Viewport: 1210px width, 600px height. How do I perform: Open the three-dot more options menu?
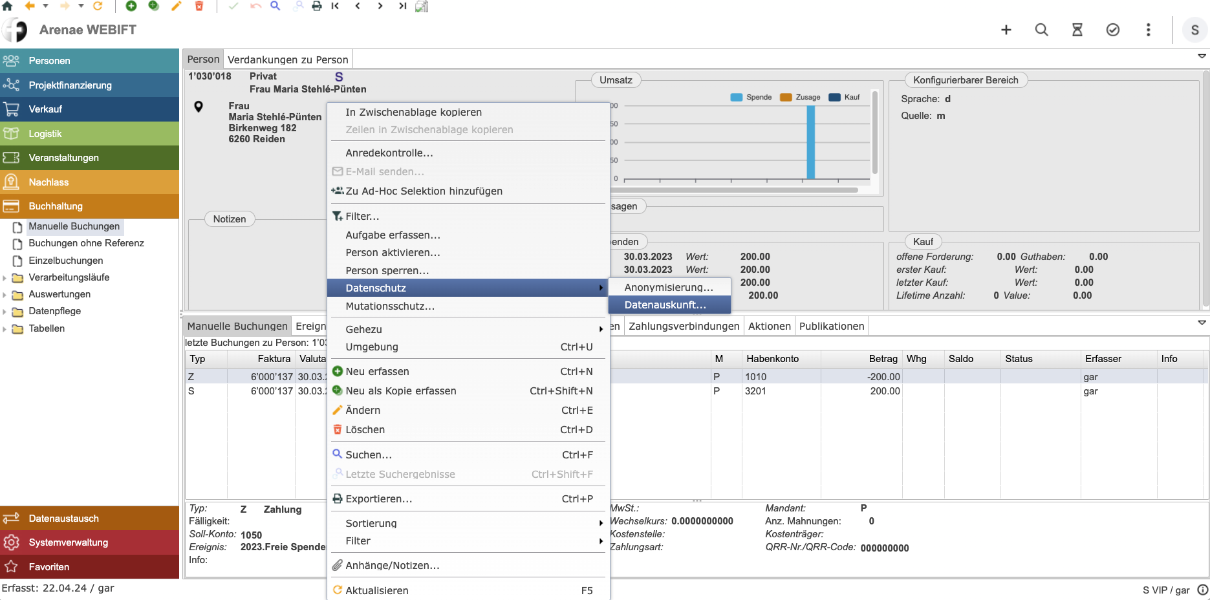pos(1148,30)
